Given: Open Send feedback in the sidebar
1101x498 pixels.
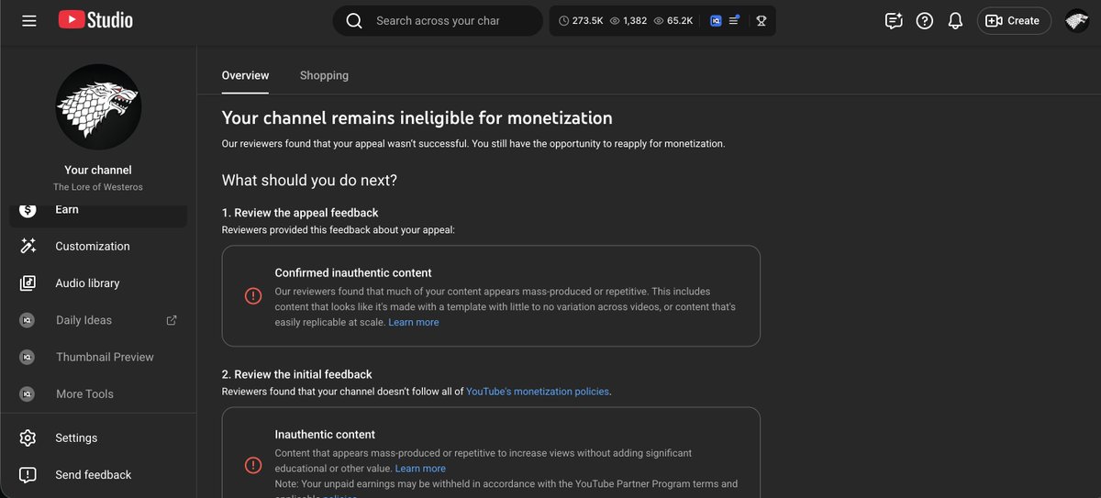Looking at the screenshot, I should (98, 475).
